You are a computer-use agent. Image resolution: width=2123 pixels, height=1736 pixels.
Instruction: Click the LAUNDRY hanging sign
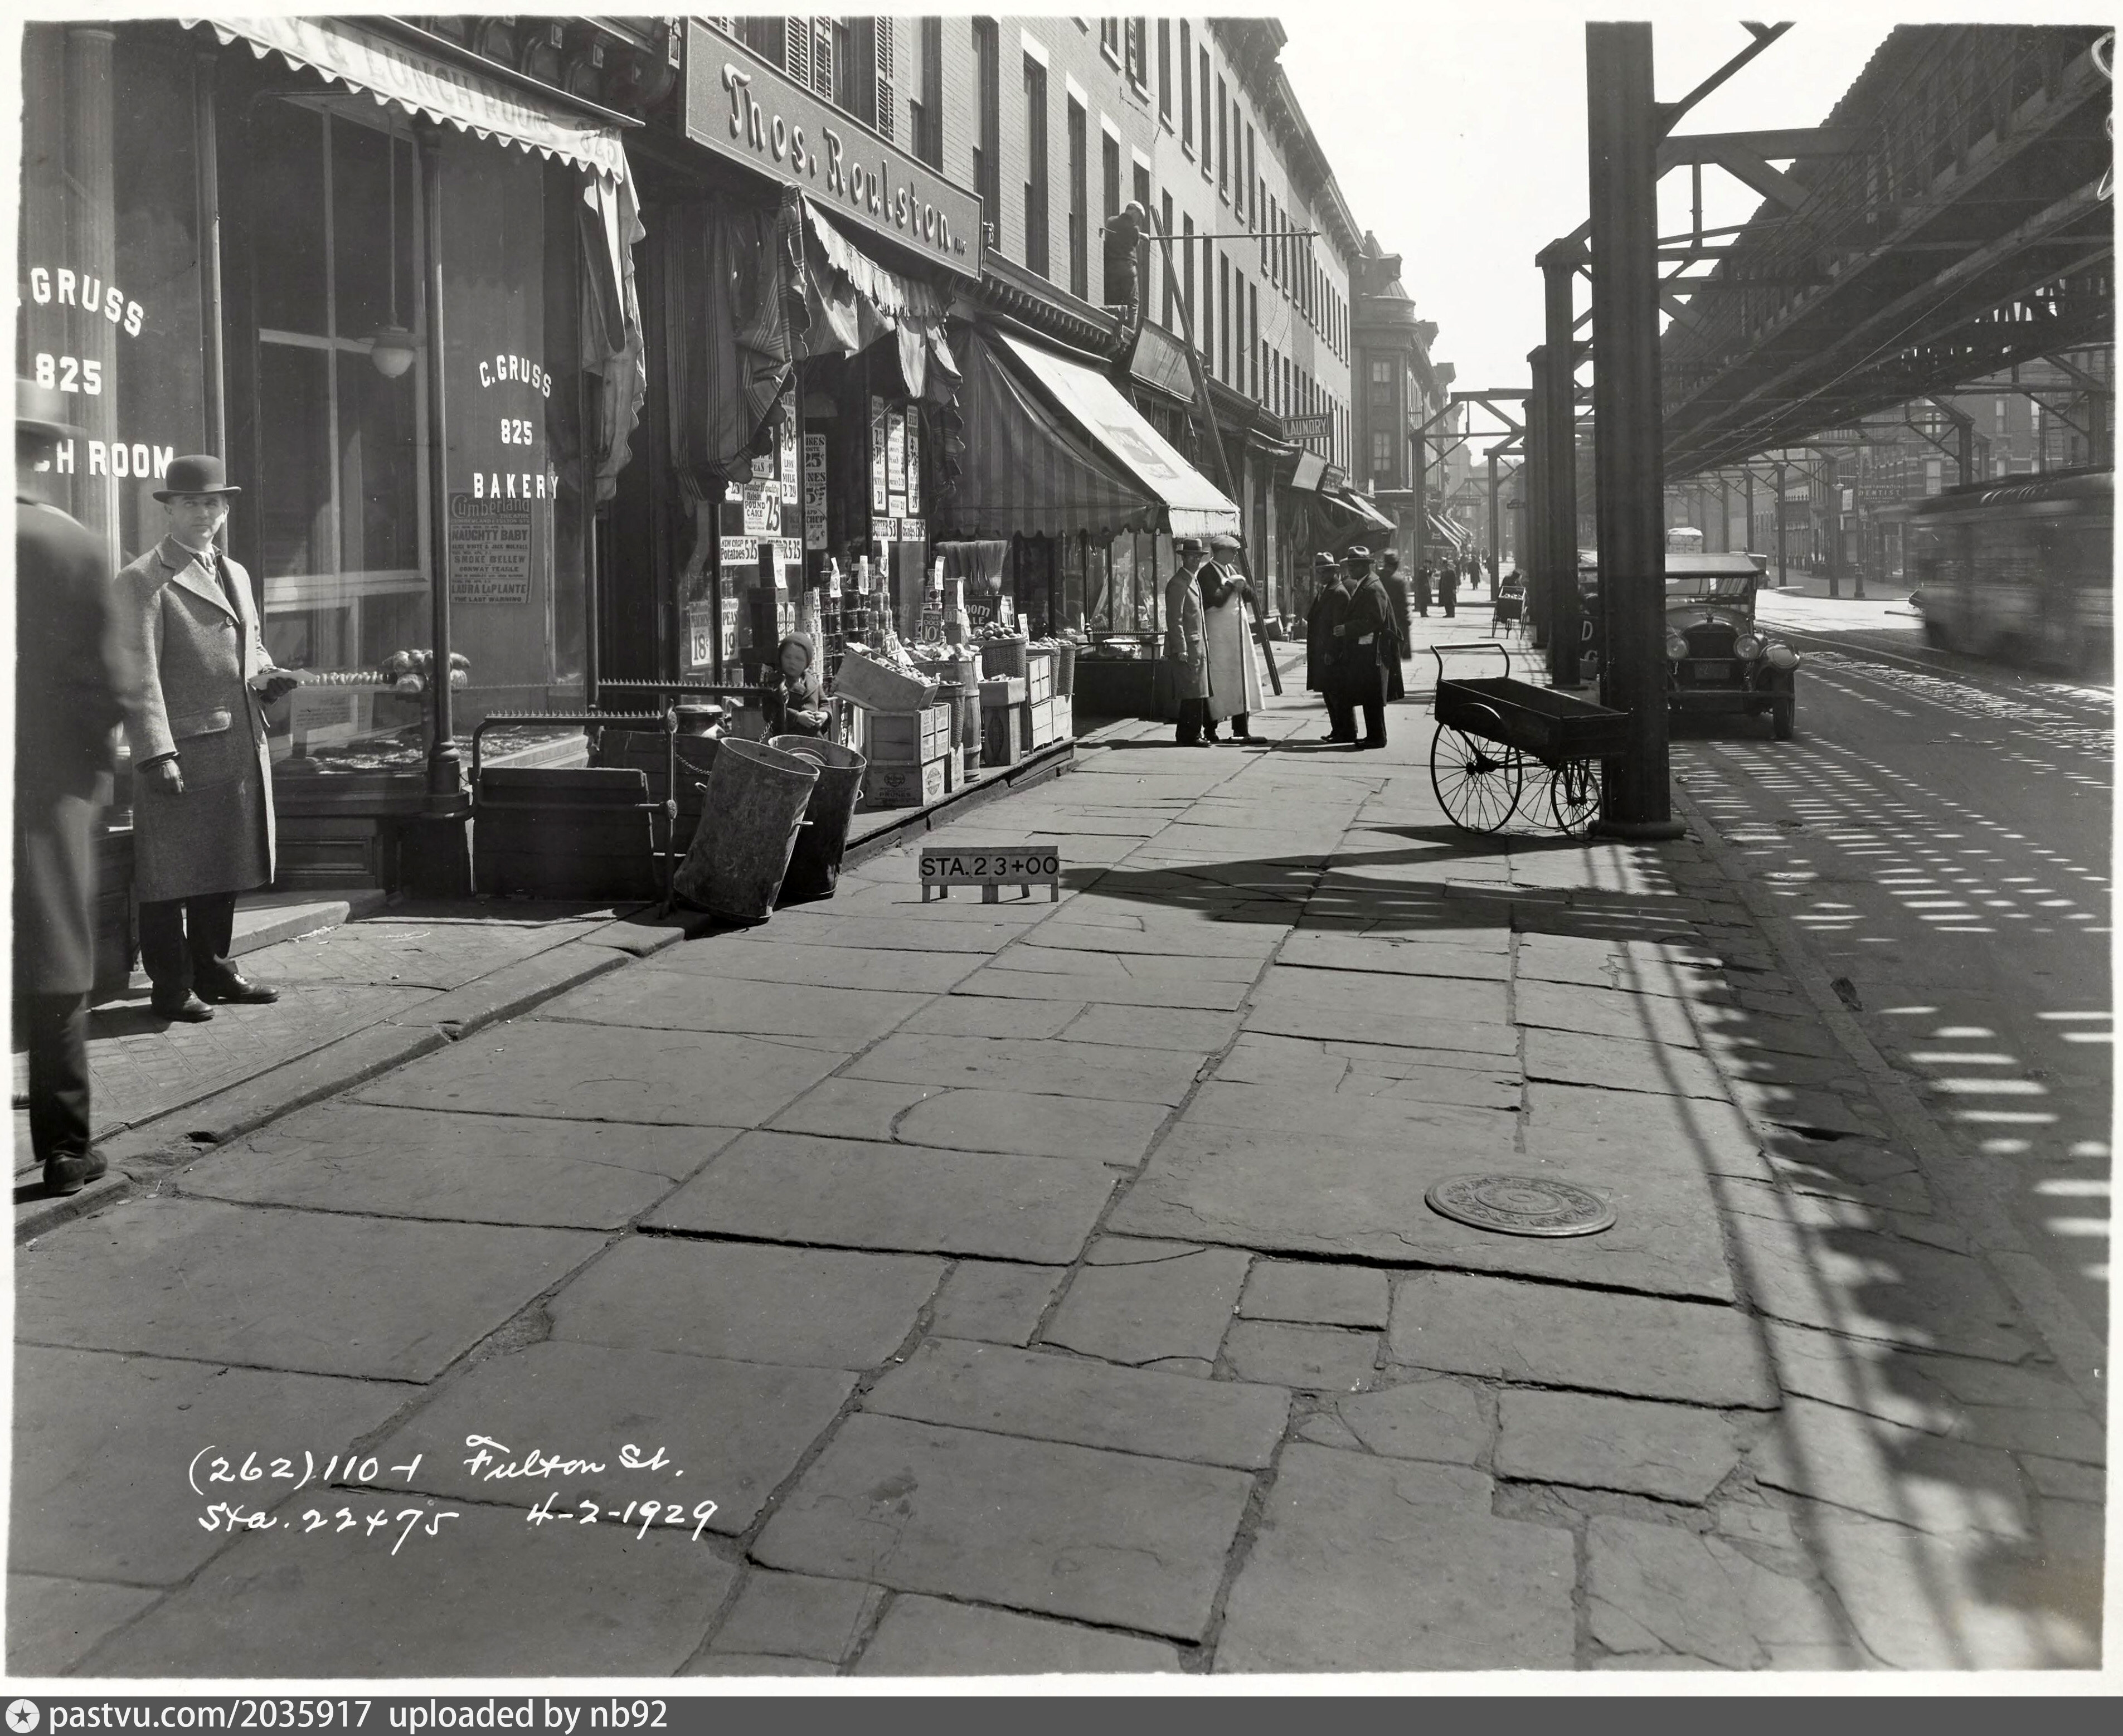coord(1306,427)
